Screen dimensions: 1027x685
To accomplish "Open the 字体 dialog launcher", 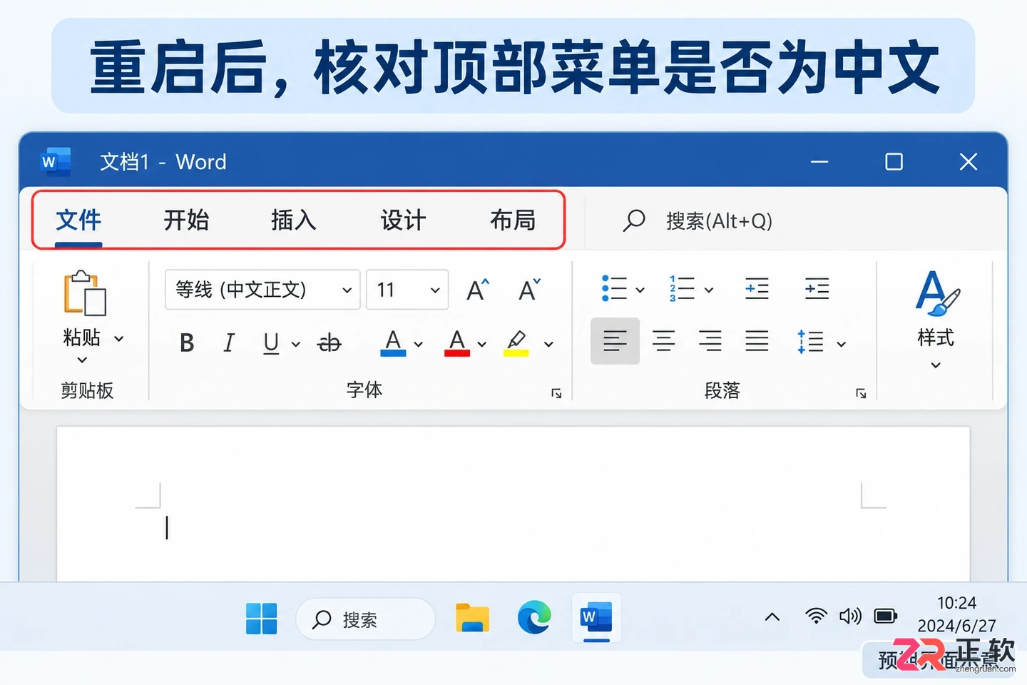I will click(556, 393).
